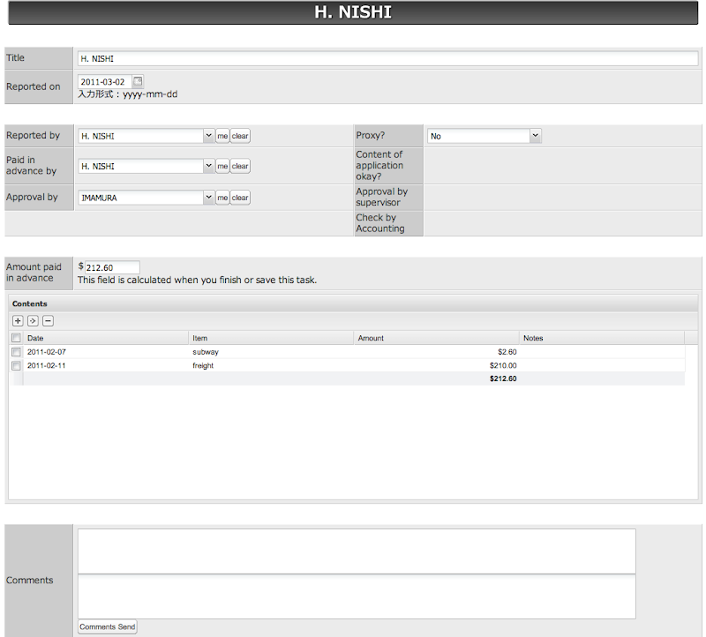The height and width of the screenshot is (637, 706).
Task: Click the Amount paid in advance field
Action: coord(112,267)
